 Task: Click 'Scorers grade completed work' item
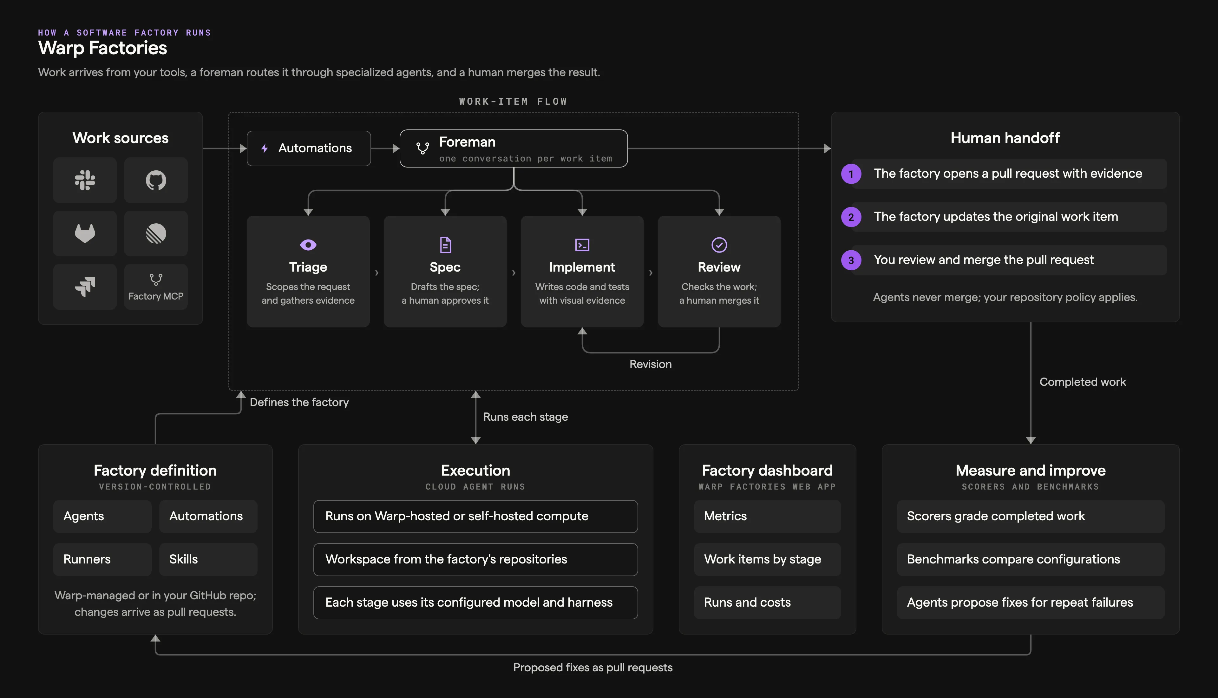pos(1031,516)
